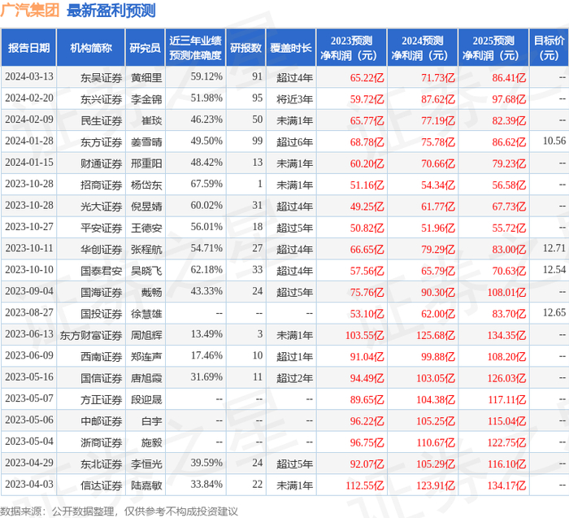The height and width of the screenshot is (518, 569).
Task: Click target price 12.65
Action: [x=554, y=312]
